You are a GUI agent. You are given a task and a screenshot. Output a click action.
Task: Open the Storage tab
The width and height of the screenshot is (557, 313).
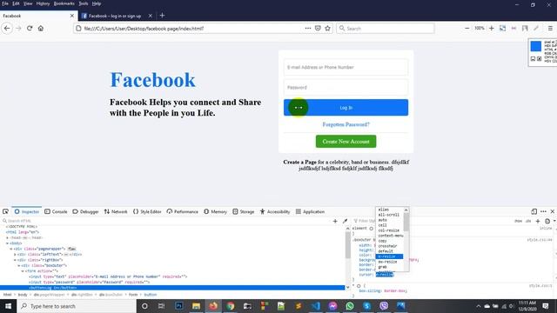(x=244, y=211)
